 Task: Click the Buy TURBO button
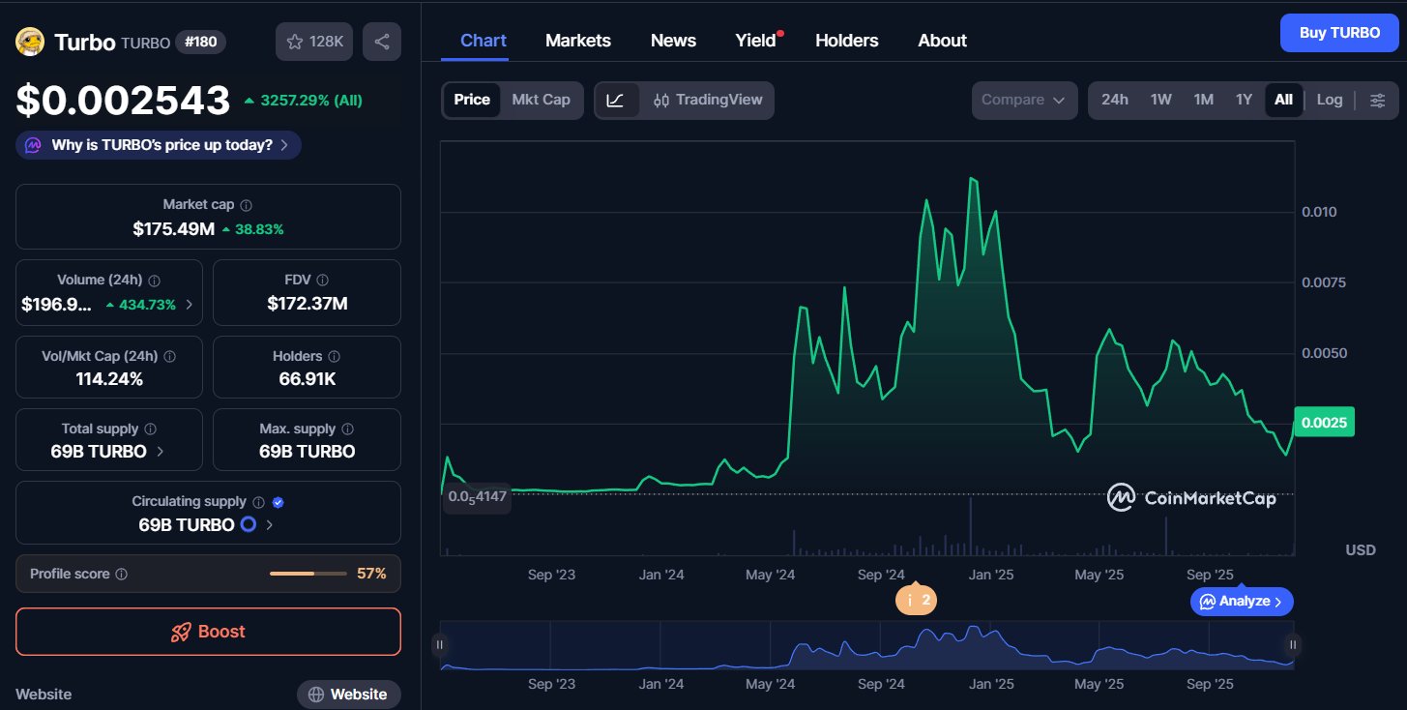[x=1338, y=33]
